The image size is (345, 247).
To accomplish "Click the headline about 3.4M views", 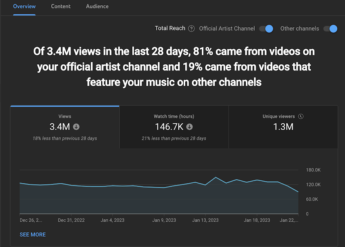I will (174, 67).
